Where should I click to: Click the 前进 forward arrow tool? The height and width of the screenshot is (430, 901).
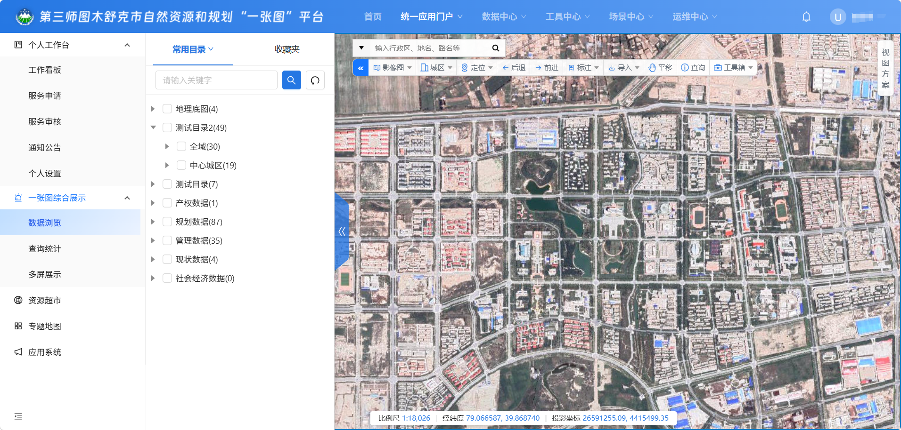547,68
